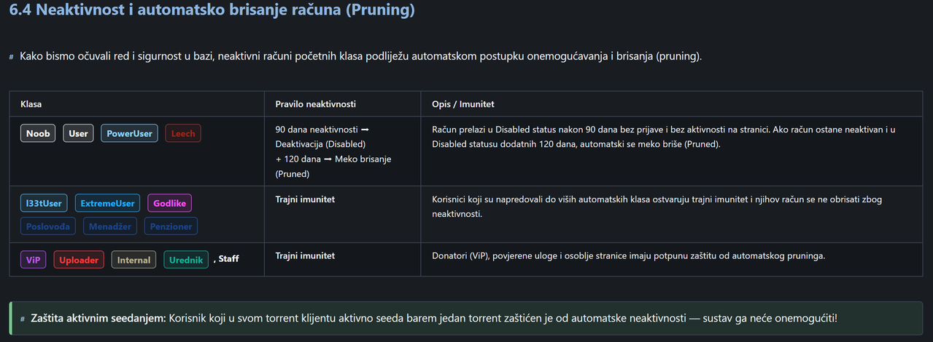Image resolution: width=933 pixels, height=342 pixels.
Task: Click the green Urednik badge
Action: pos(185,260)
